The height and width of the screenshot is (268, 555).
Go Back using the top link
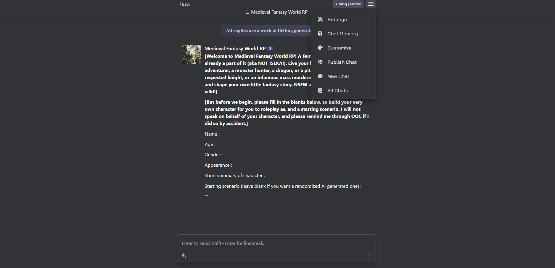185,4
